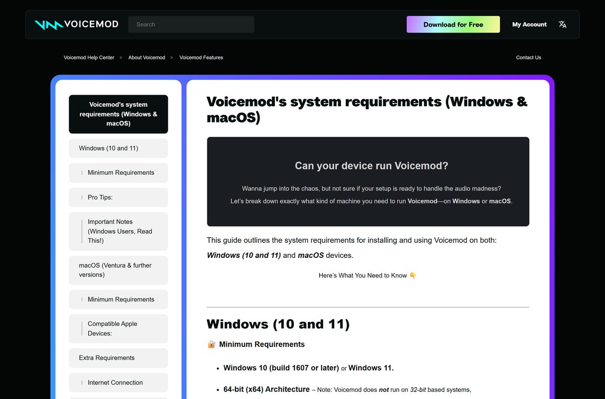The height and width of the screenshot is (399, 605).
Task: Click 'Windows 10 (build 1607 or later)' text
Action: 281,368
